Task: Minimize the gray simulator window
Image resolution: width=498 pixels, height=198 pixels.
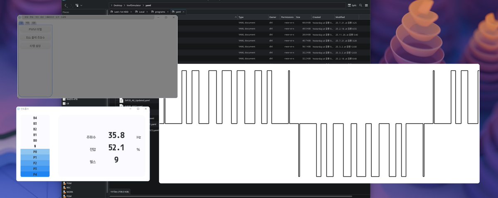Action: (x=158, y=17)
